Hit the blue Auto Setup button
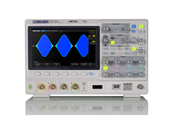This screenshot has width=176, height=117. (134, 26)
